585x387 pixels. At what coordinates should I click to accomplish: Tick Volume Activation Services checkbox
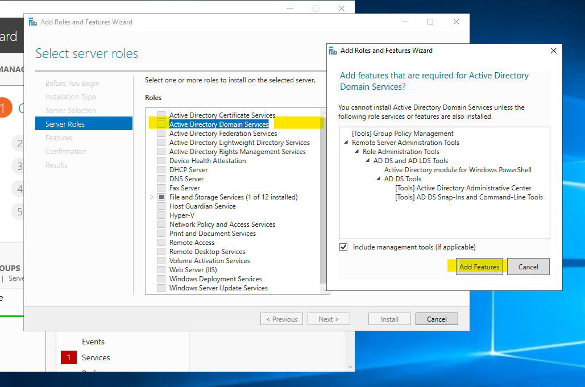161,261
